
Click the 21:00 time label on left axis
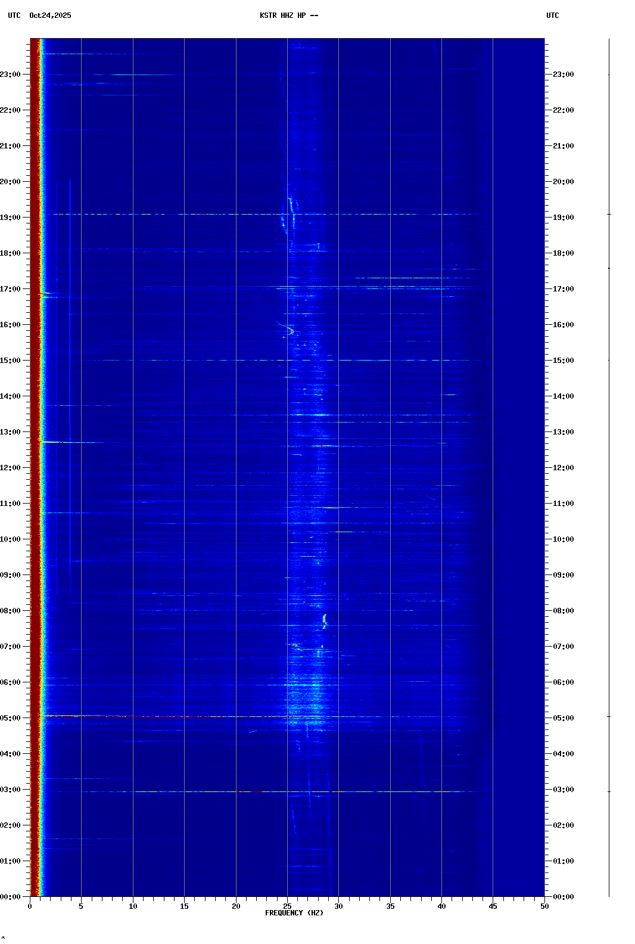pos(11,146)
